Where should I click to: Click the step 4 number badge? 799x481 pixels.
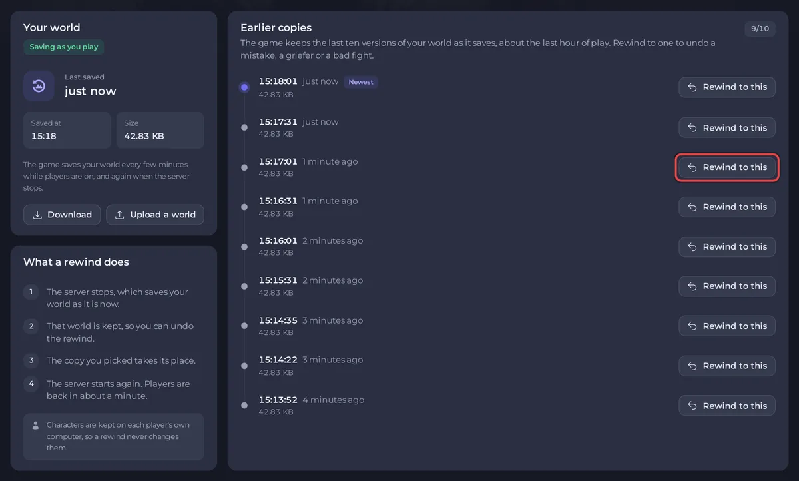pos(31,384)
